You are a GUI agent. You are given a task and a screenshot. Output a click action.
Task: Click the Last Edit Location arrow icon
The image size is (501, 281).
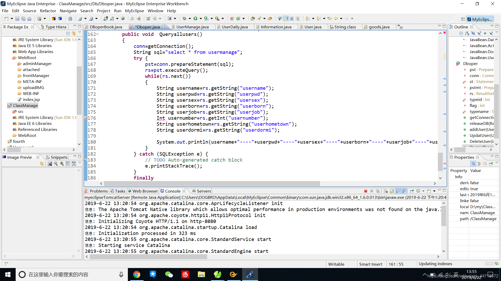click(330, 18)
